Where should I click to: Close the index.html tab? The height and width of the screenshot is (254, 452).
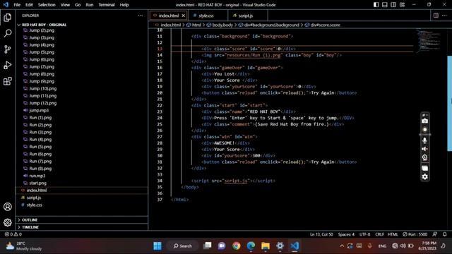(184, 16)
